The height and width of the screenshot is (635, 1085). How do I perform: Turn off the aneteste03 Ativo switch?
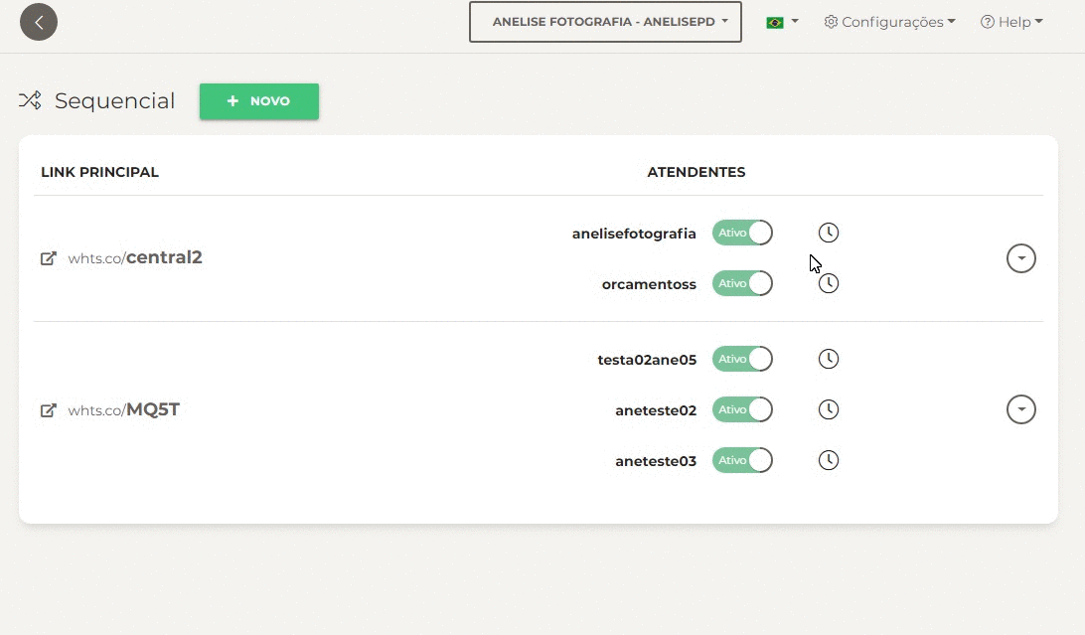[742, 460]
